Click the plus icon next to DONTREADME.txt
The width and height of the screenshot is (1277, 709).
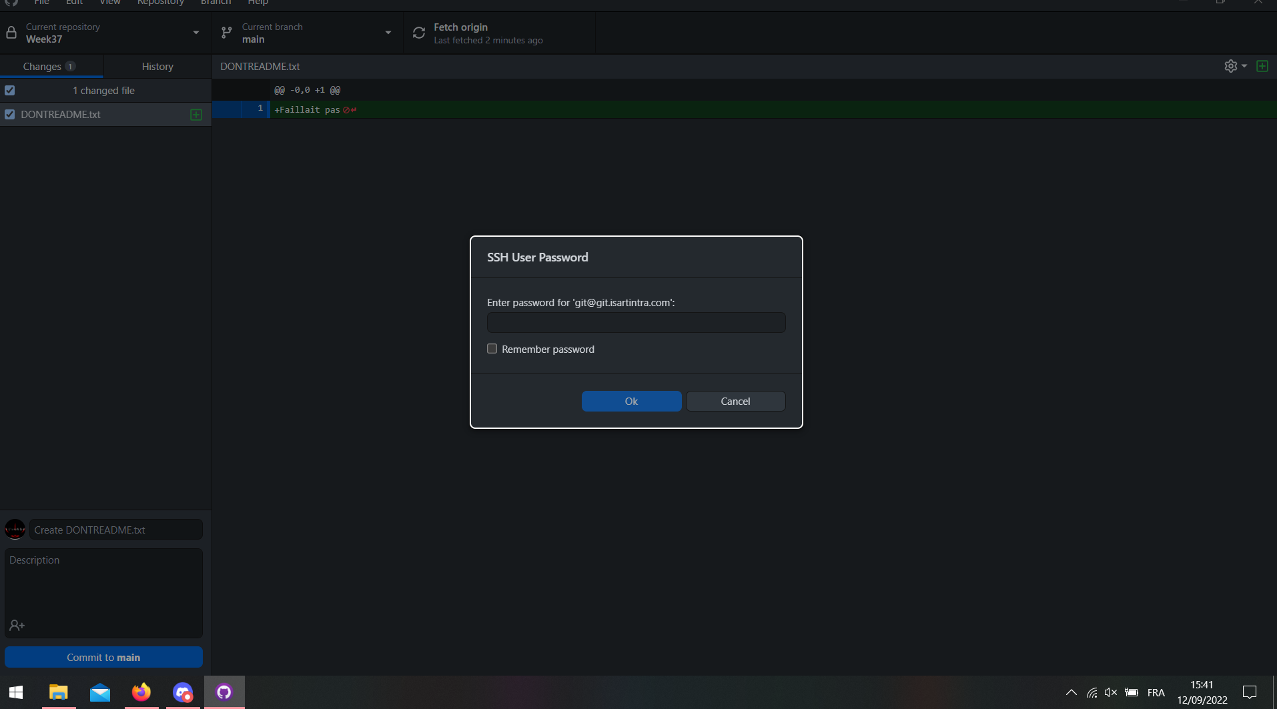point(196,114)
